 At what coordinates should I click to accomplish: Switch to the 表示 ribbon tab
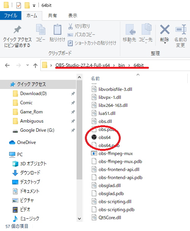[x=73, y=16]
